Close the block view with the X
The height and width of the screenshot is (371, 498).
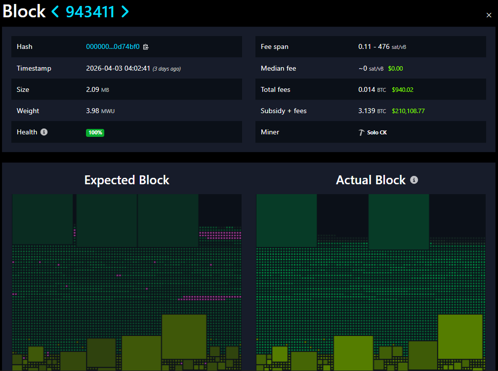(x=489, y=15)
